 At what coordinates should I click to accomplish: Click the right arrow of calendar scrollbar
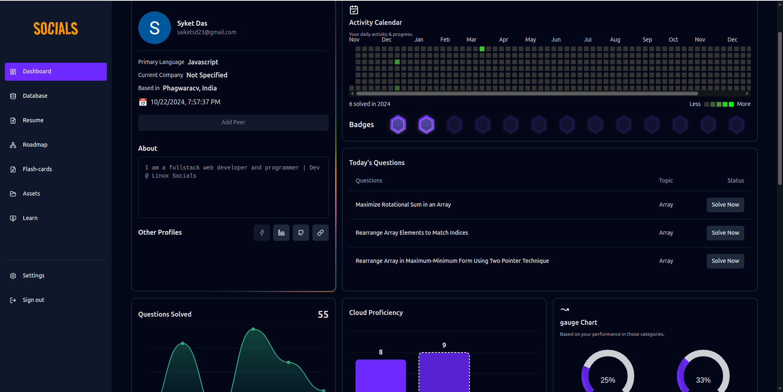(x=747, y=94)
